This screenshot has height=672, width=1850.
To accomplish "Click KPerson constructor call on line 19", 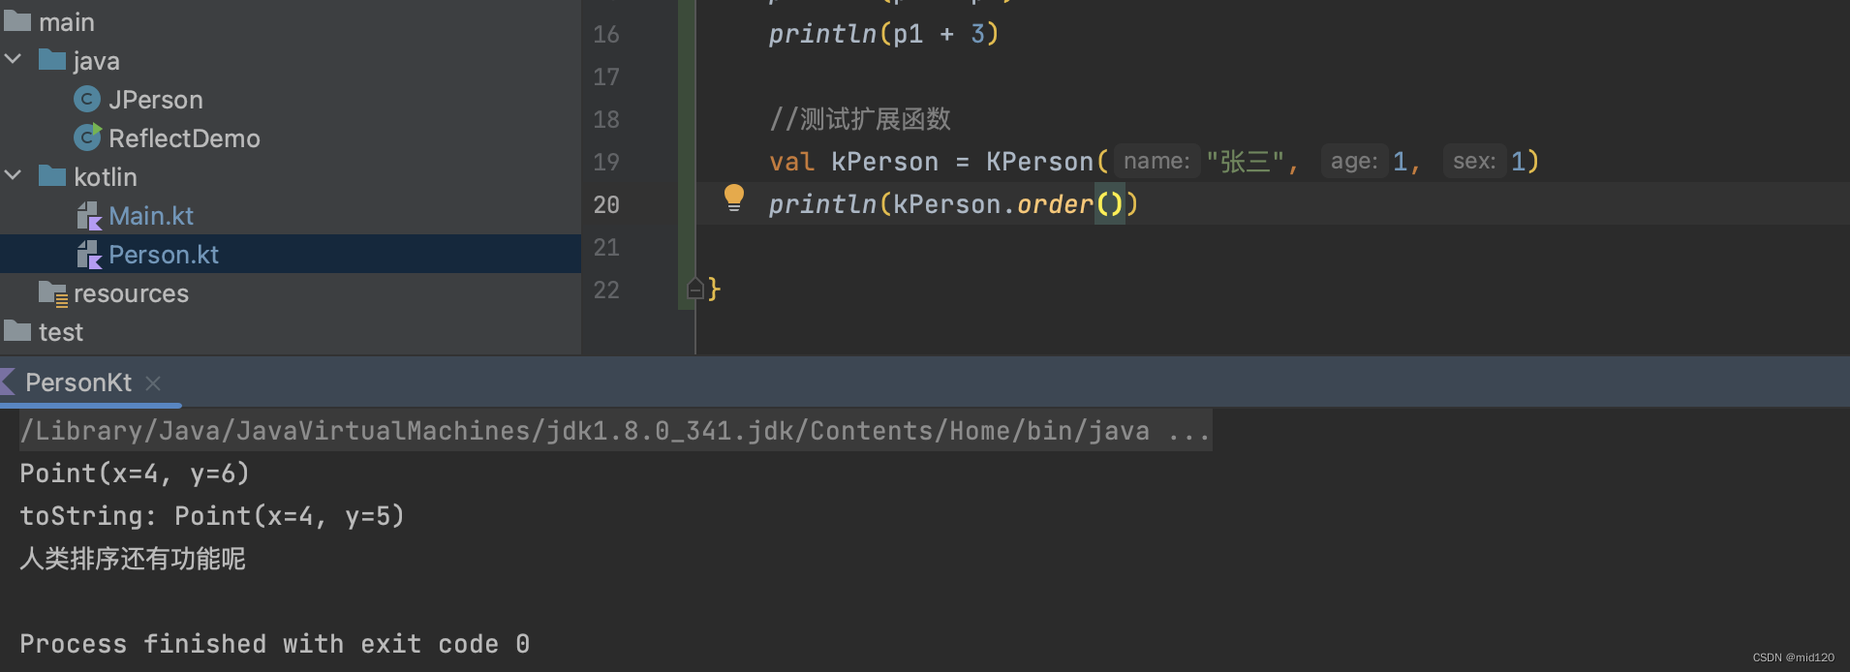I will pos(1040,162).
